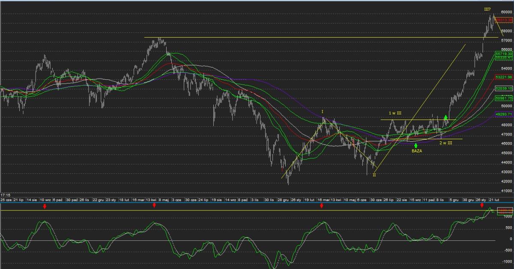Select the wave II label at the low
The height and width of the screenshot is (269, 514).
click(x=374, y=175)
